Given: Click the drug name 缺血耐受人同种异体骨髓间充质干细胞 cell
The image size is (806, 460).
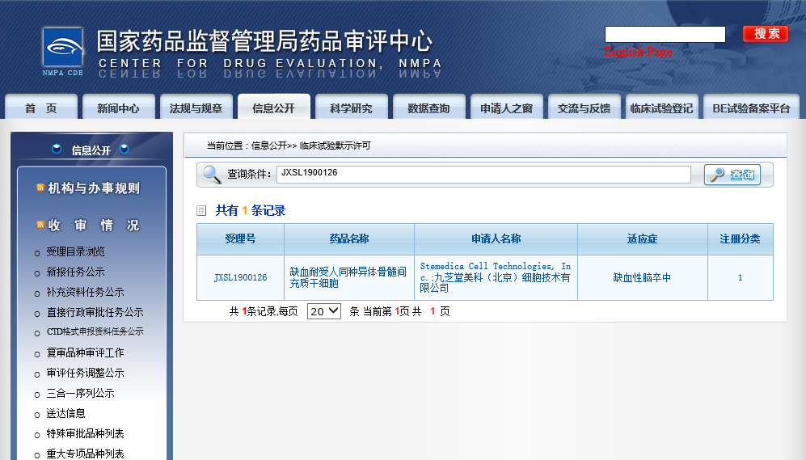Looking at the screenshot, I should 348,277.
